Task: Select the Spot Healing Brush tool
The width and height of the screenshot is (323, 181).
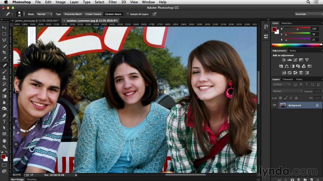Action: [4, 65]
